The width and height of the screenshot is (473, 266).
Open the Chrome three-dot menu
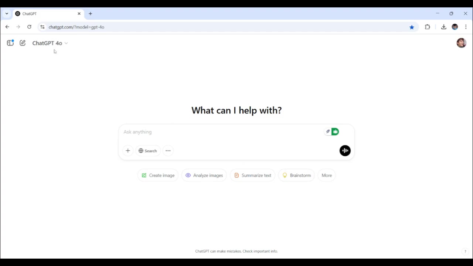pyautogui.click(x=466, y=27)
